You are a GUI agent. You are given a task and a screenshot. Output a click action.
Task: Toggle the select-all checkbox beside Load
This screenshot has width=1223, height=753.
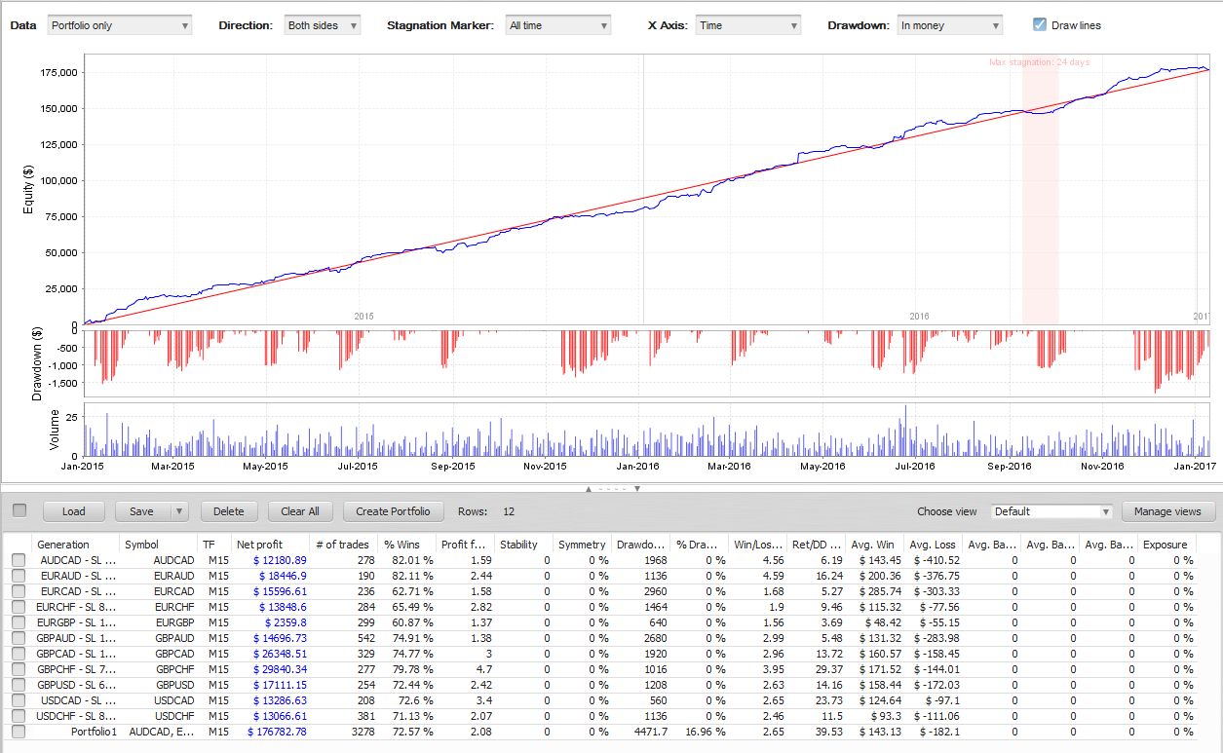click(19, 511)
